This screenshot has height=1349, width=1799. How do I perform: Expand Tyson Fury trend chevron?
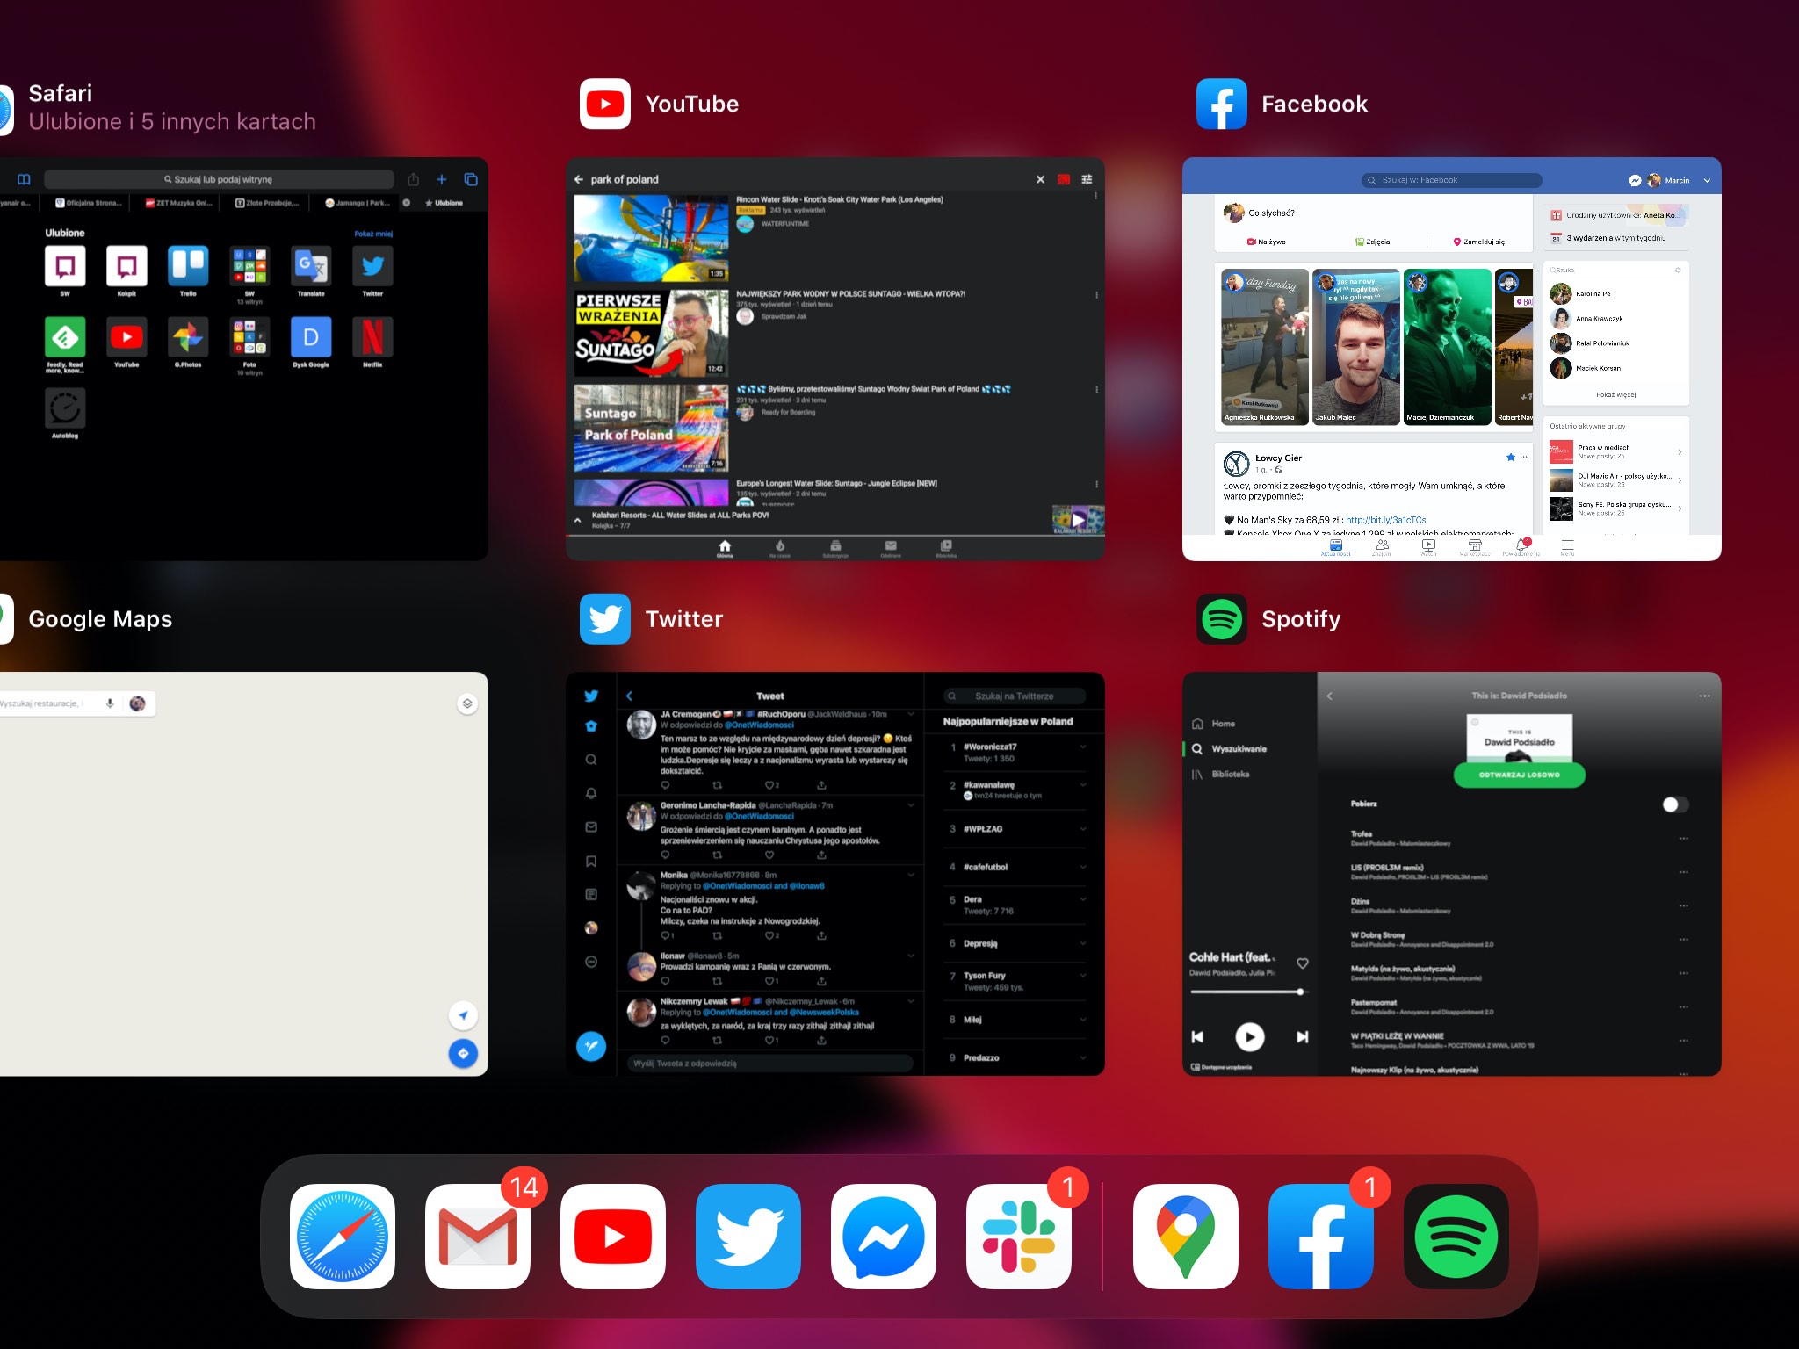point(1083,976)
